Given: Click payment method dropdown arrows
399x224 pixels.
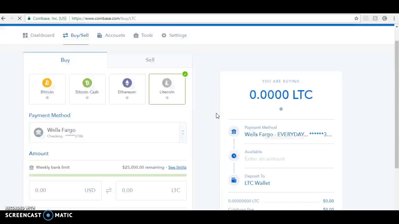Looking at the screenshot, I should (183, 133).
